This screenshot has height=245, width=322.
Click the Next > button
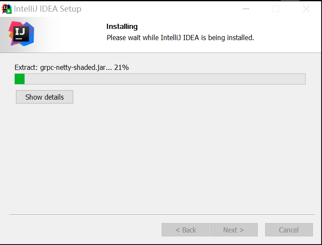[234, 230]
